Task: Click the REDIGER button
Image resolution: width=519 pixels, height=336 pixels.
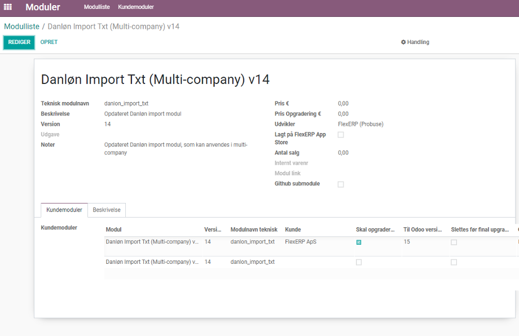Action: coord(19,42)
